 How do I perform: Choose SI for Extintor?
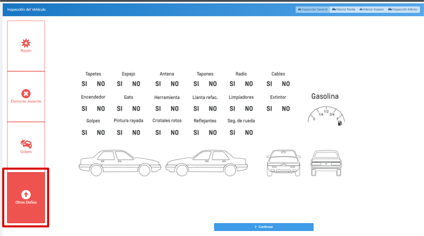click(x=269, y=109)
